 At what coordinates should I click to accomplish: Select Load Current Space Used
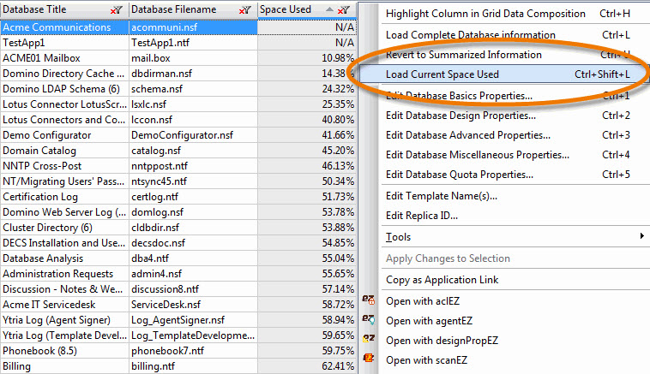click(442, 74)
